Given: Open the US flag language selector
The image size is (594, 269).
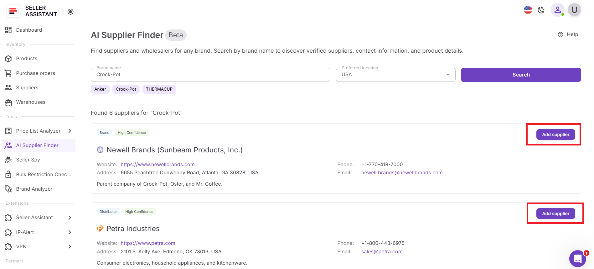Looking at the screenshot, I should tap(528, 10).
